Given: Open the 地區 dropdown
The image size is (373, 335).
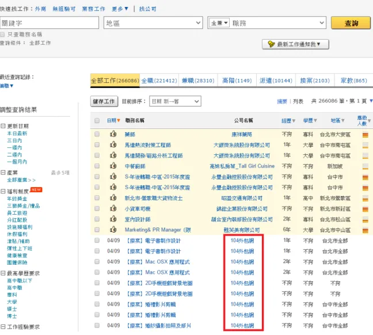Looking at the screenshot, I should (x=153, y=23).
